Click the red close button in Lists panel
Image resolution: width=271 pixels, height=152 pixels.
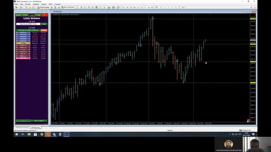[x=44, y=15]
